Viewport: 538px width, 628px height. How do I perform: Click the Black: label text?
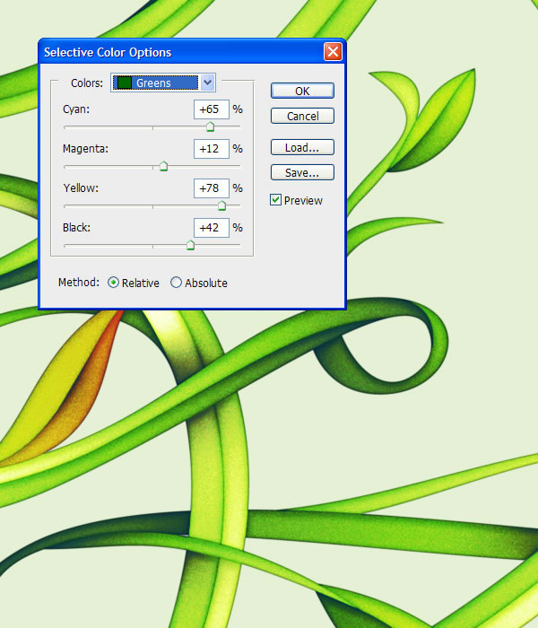(x=76, y=228)
